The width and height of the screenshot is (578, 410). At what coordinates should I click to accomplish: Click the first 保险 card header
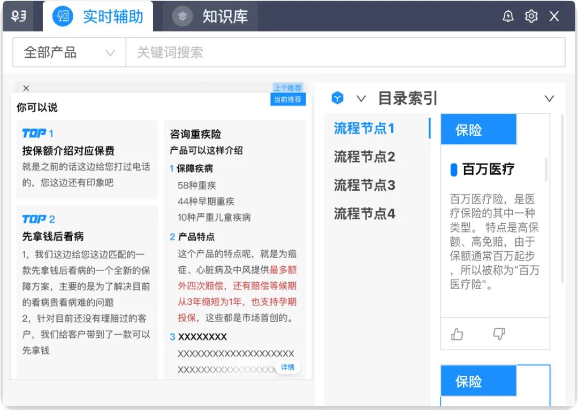478,129
